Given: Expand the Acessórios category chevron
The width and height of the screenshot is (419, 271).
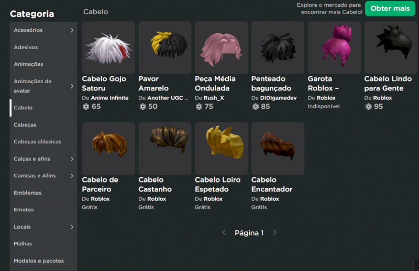Looking at the screenshot, I should pos(72,30).
